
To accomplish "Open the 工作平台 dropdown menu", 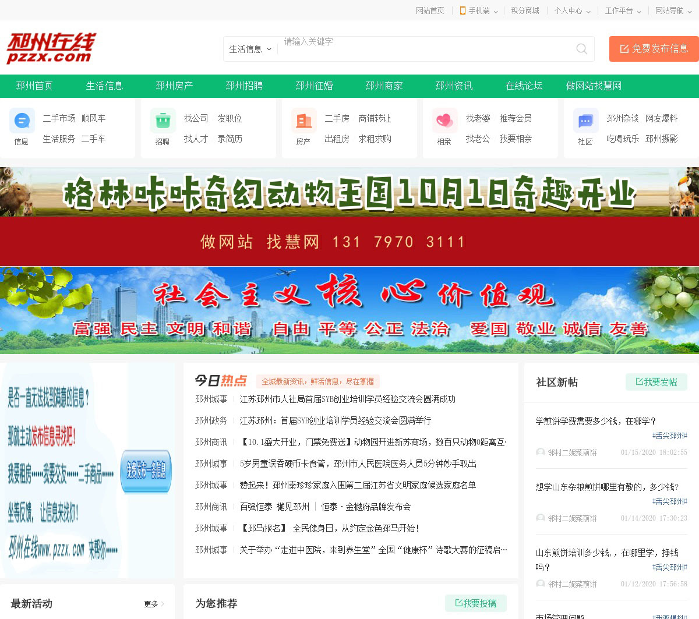I will pyautogui.click(x=623, y=10).
